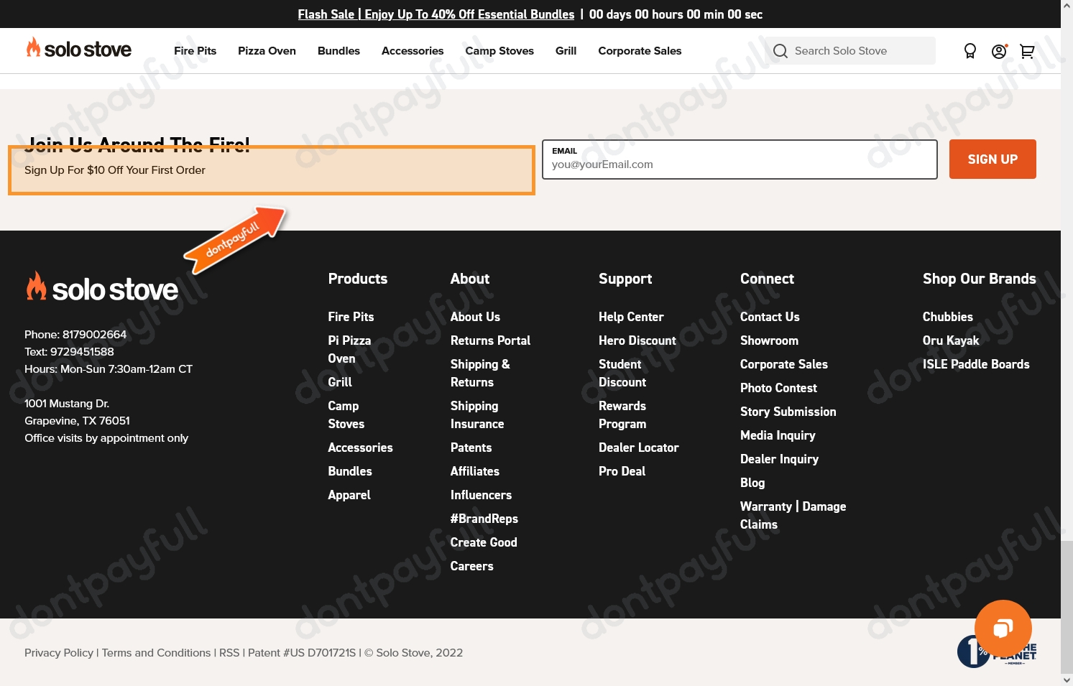Open the Bundles nav menu
This screenshot has width=1073, height=686.
coord(339,51)
